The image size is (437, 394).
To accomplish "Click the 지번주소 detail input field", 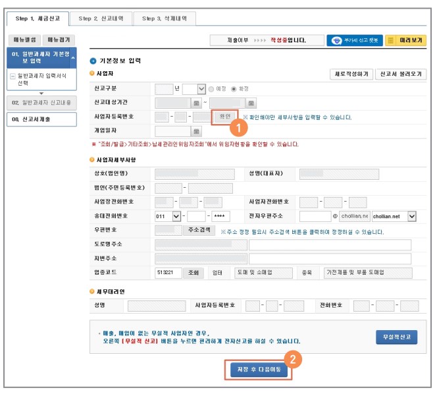I will point(330,259).
